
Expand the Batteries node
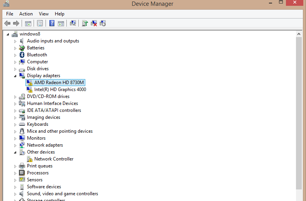15,48
